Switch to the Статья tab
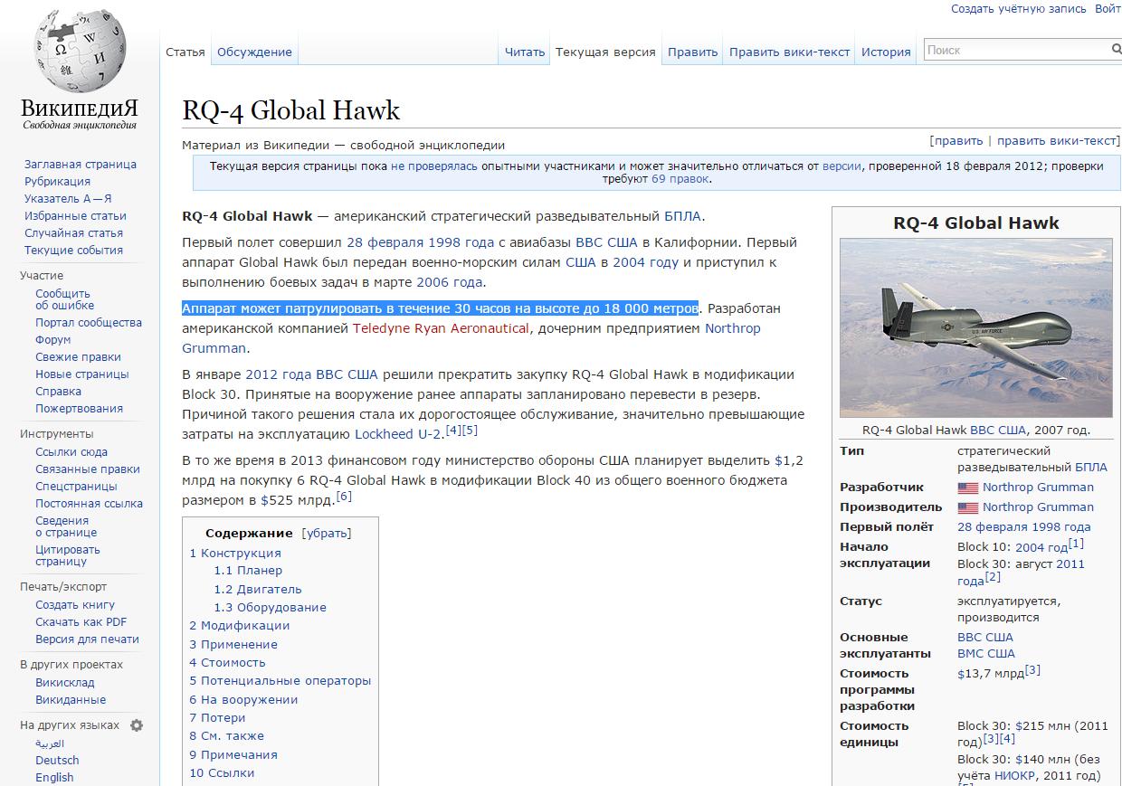The image size is (1122, 786). 185,52
